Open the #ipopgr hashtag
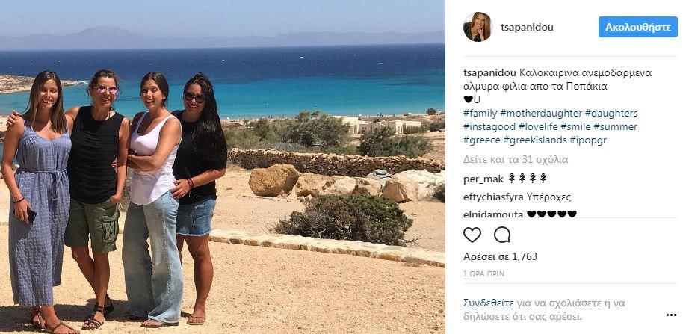 tap(588, 140)
